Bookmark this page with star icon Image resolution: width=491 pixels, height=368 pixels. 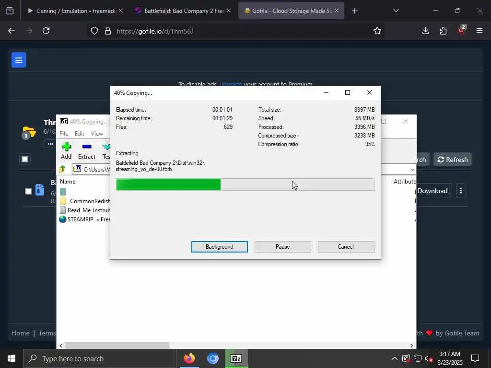[x=377, y=31]
